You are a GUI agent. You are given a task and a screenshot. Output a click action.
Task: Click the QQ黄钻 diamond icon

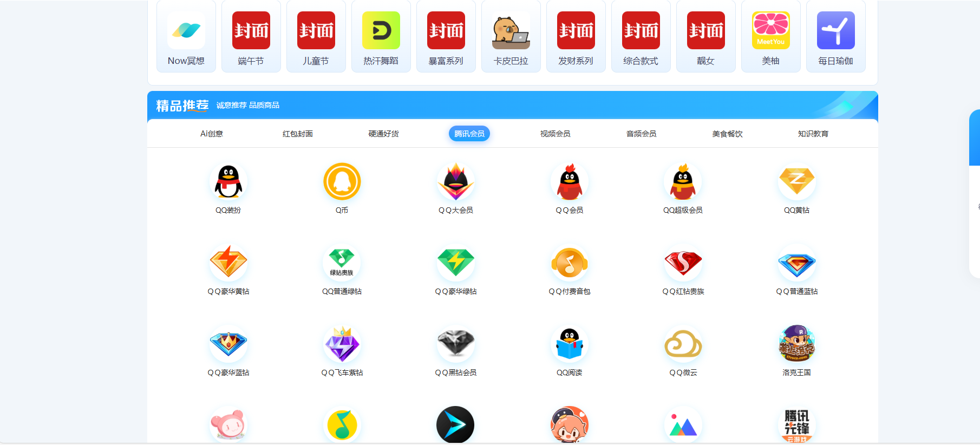[x=796, y=182]
